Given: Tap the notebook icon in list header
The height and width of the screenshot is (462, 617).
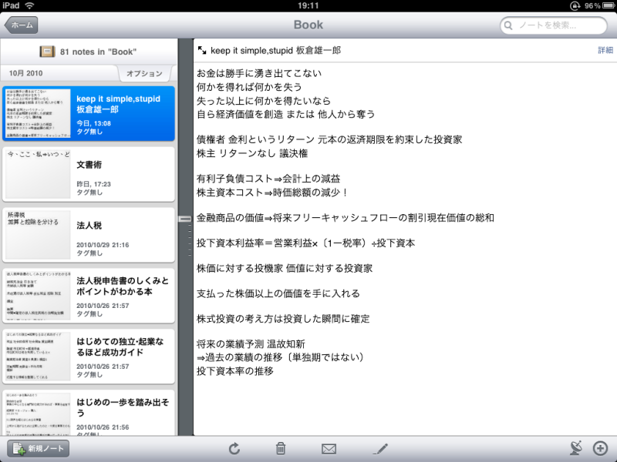Looking at the screenshot, I should pos(48,52).
